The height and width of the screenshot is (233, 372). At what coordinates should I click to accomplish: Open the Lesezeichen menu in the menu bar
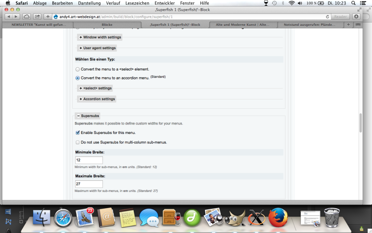137,3
